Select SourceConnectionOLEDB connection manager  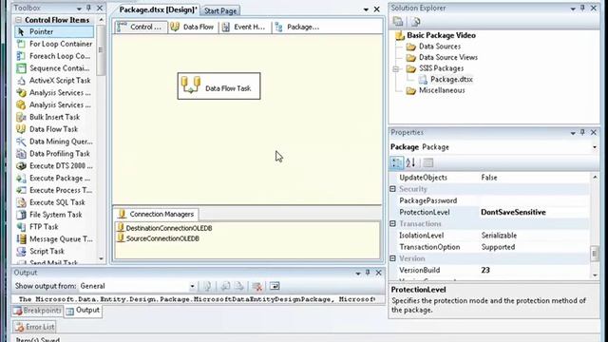pyautogui.click(x=159, y=238)
